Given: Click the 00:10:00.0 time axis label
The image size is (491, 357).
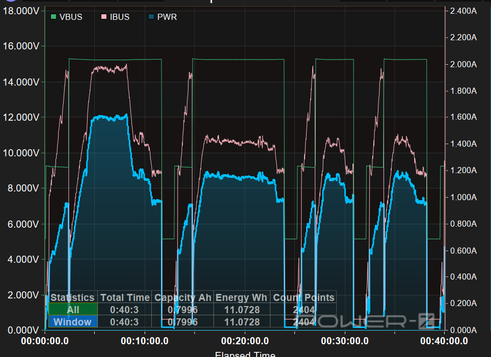Looking at the screenshot, I should click(145, 341).
